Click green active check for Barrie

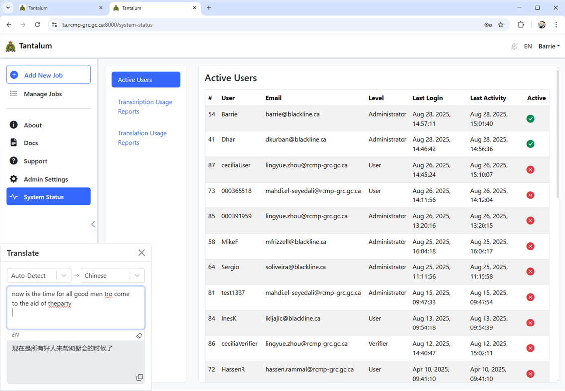530,119
